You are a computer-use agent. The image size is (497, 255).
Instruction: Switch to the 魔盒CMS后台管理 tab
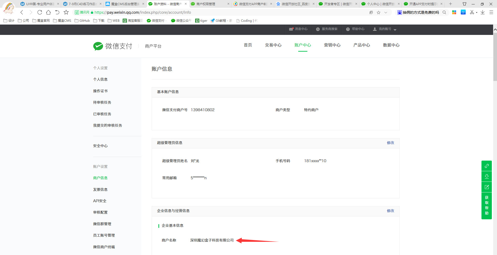tap(125, 4)
